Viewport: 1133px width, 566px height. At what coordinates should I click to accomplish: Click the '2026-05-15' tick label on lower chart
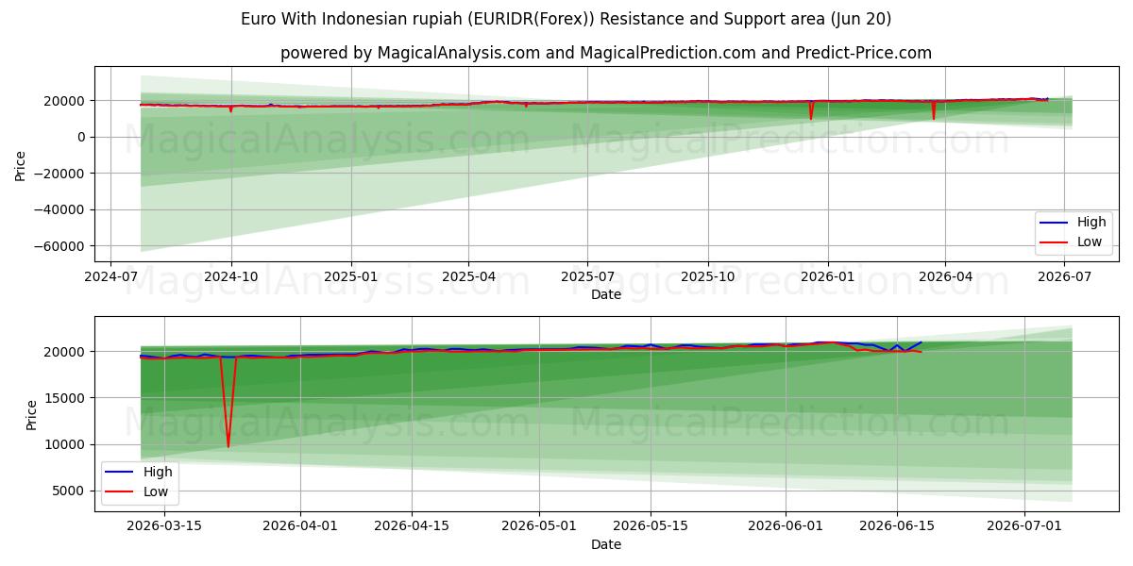651,526
